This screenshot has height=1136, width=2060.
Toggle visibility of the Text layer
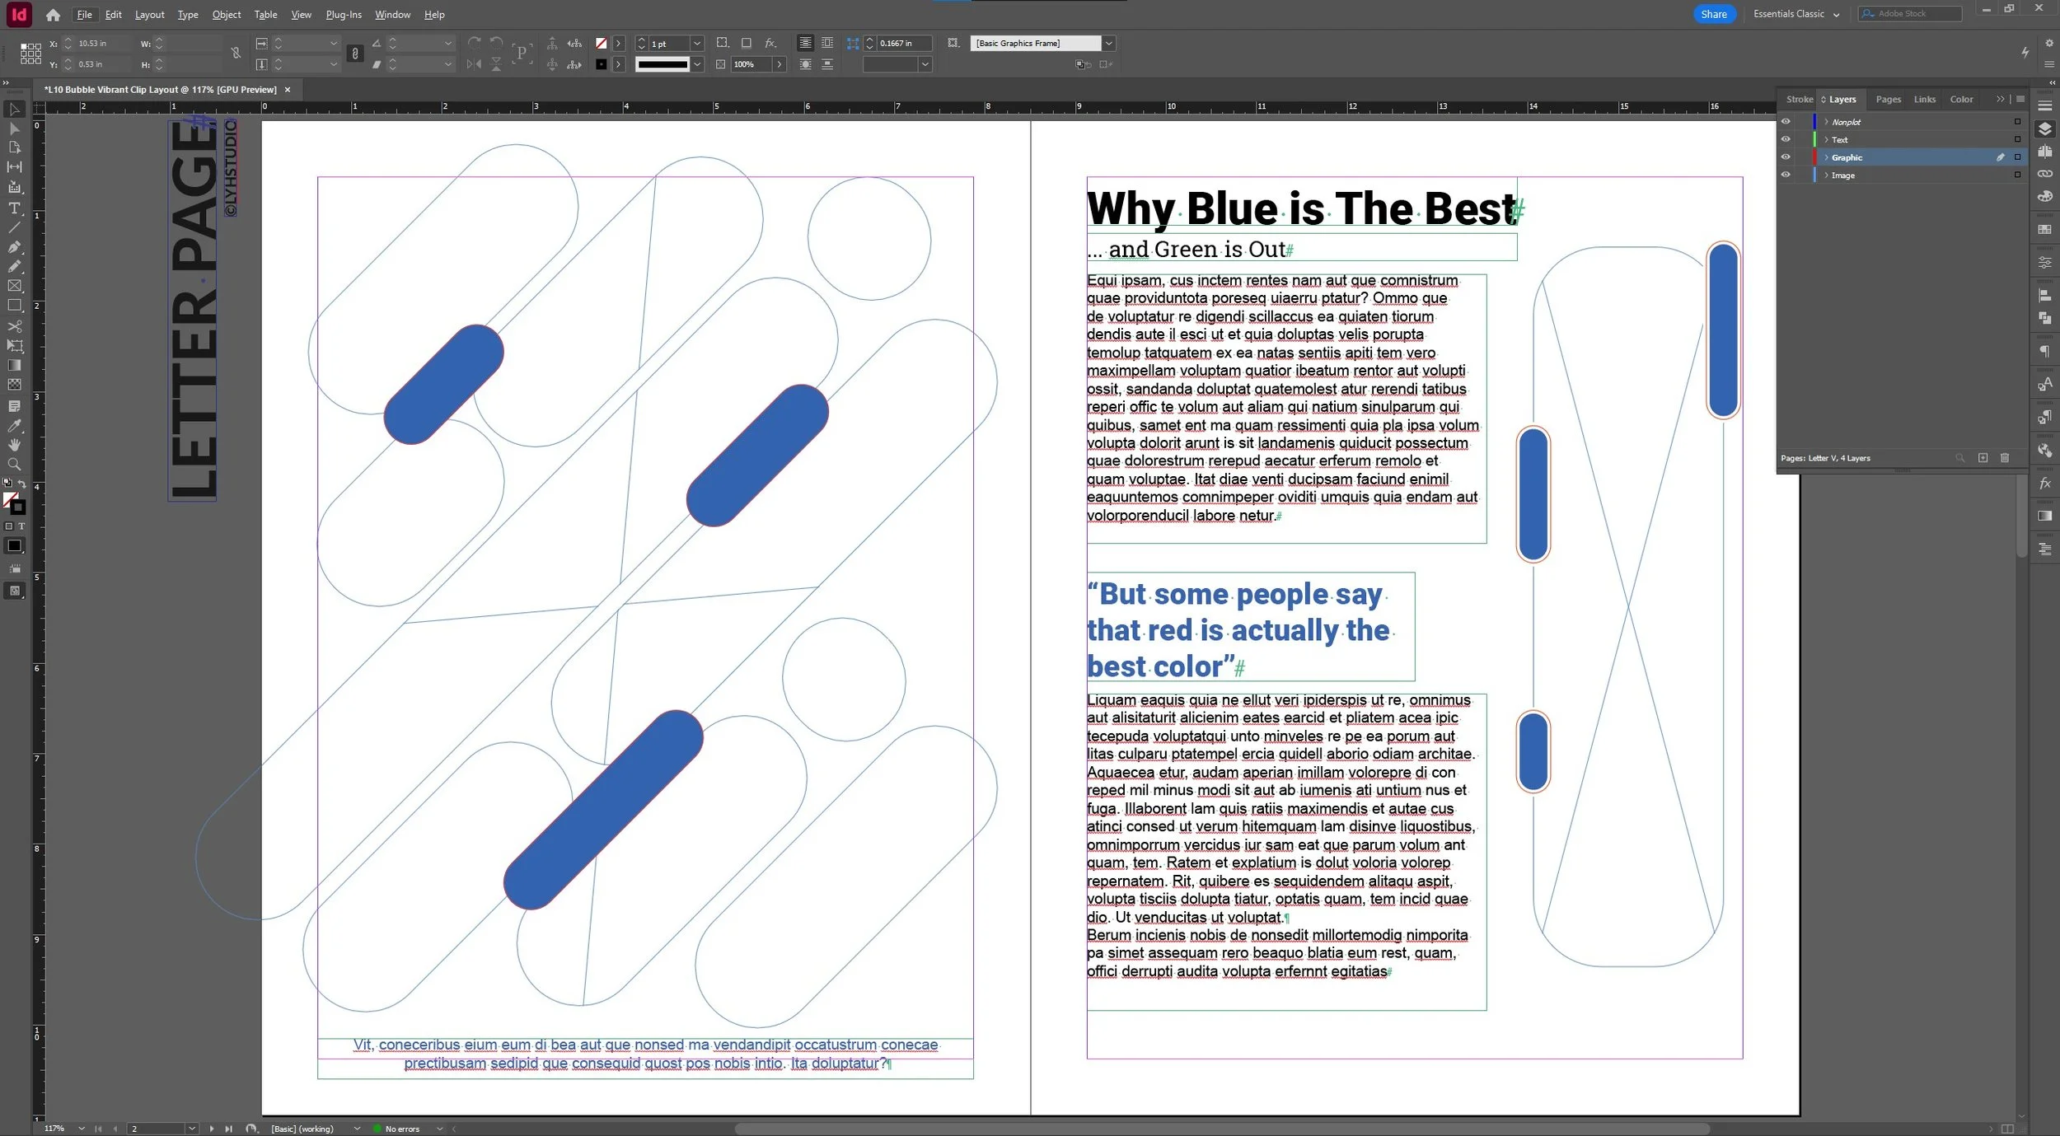pos(1786,139)
